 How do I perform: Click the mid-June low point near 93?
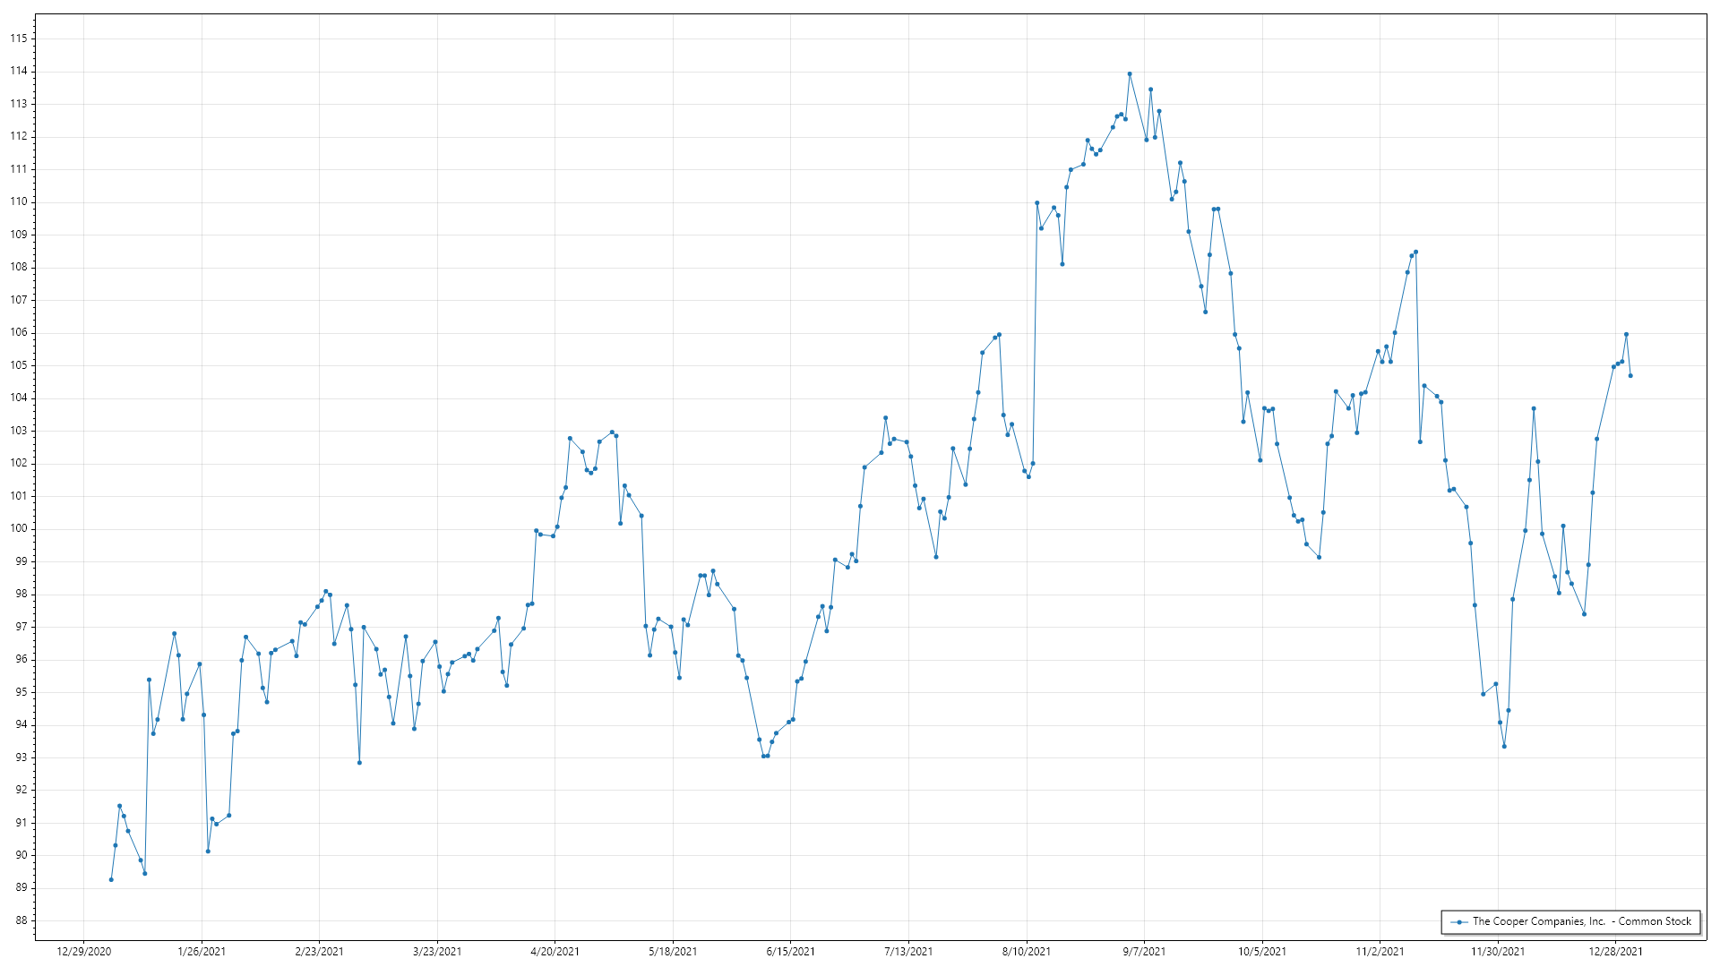(763, 756)
